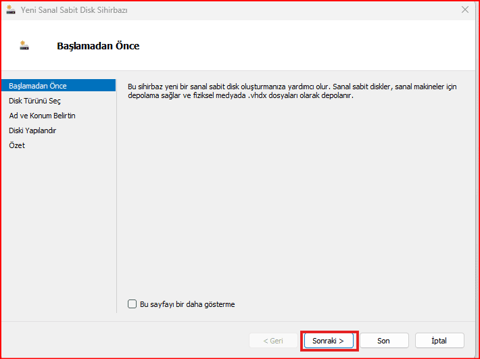
Task: Cancel the wizard with the İptal button
Action: [439, 341]
